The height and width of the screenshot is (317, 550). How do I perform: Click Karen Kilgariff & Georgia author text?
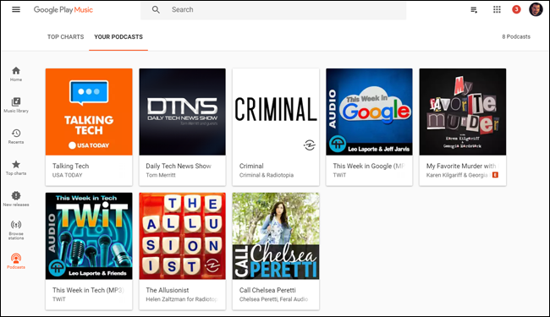[x=458, y=175]
